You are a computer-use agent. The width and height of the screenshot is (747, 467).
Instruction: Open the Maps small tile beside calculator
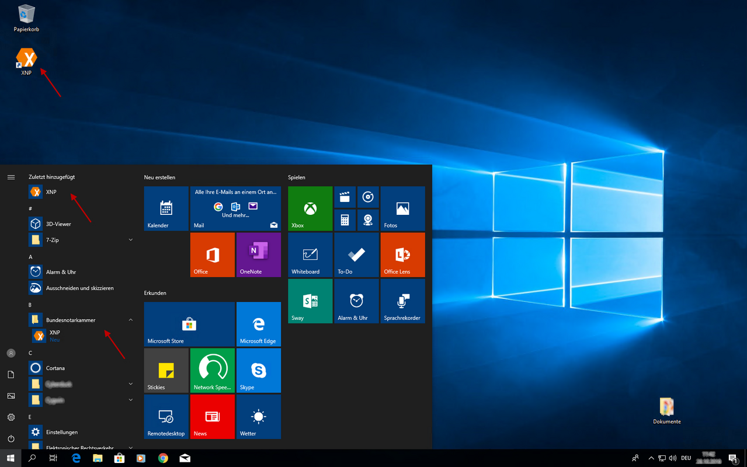pyautogui.click(x=368, y=220)
